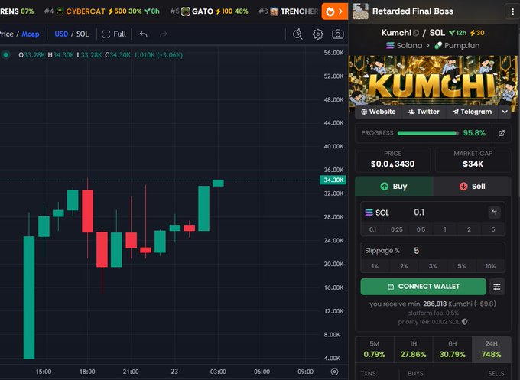Click the priority fee shield icon
Screen dimensions: 520x380
465,322
